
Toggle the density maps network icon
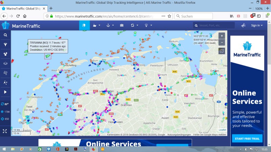[x=5, y=82]
